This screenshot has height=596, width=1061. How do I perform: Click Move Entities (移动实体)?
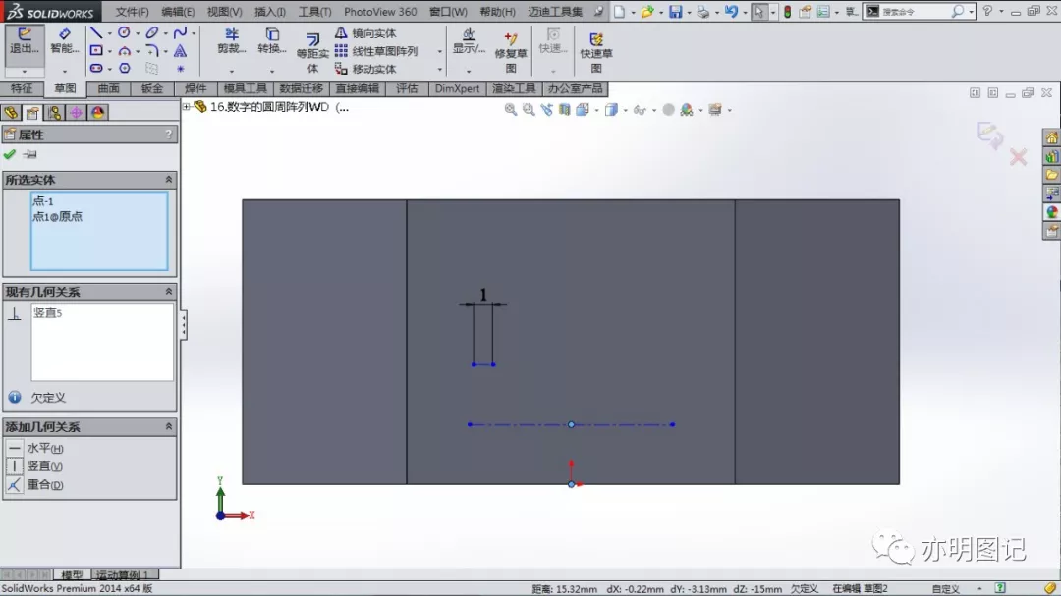click(365, 69)
